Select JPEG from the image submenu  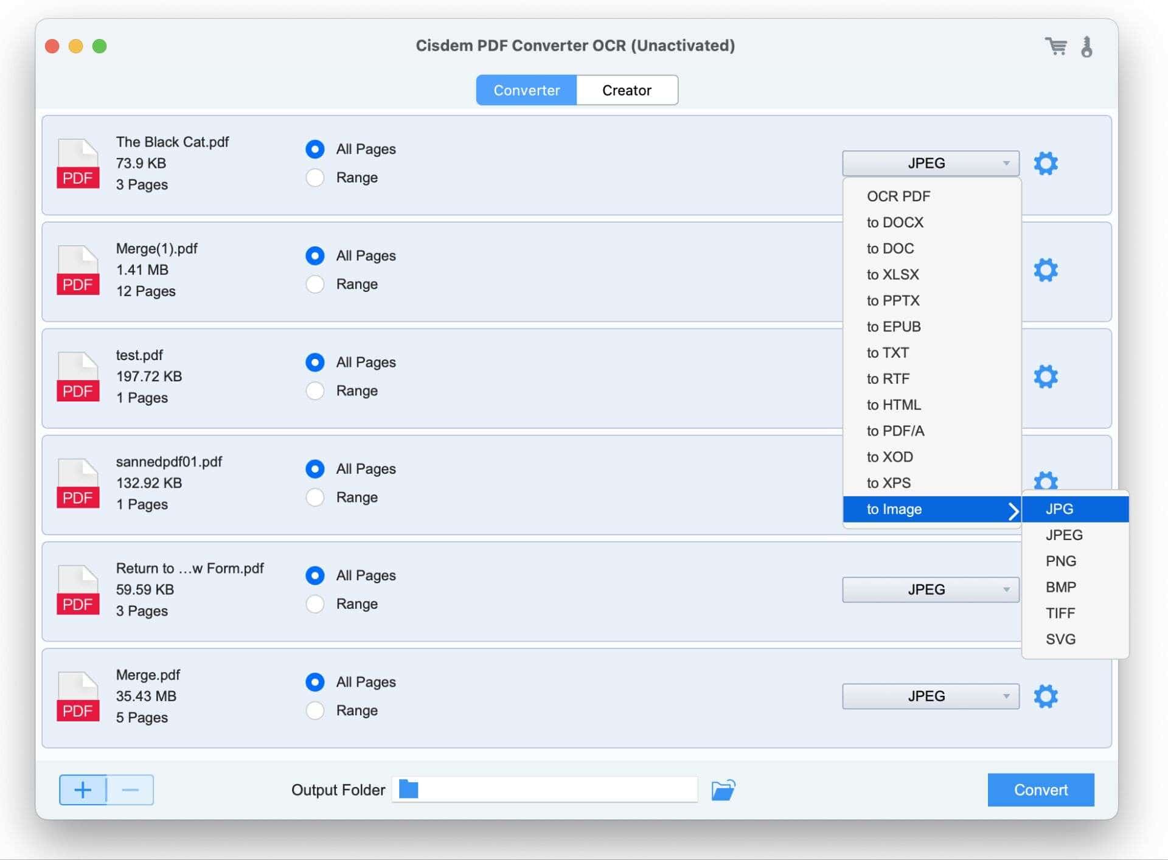(x=1064, y=535)
